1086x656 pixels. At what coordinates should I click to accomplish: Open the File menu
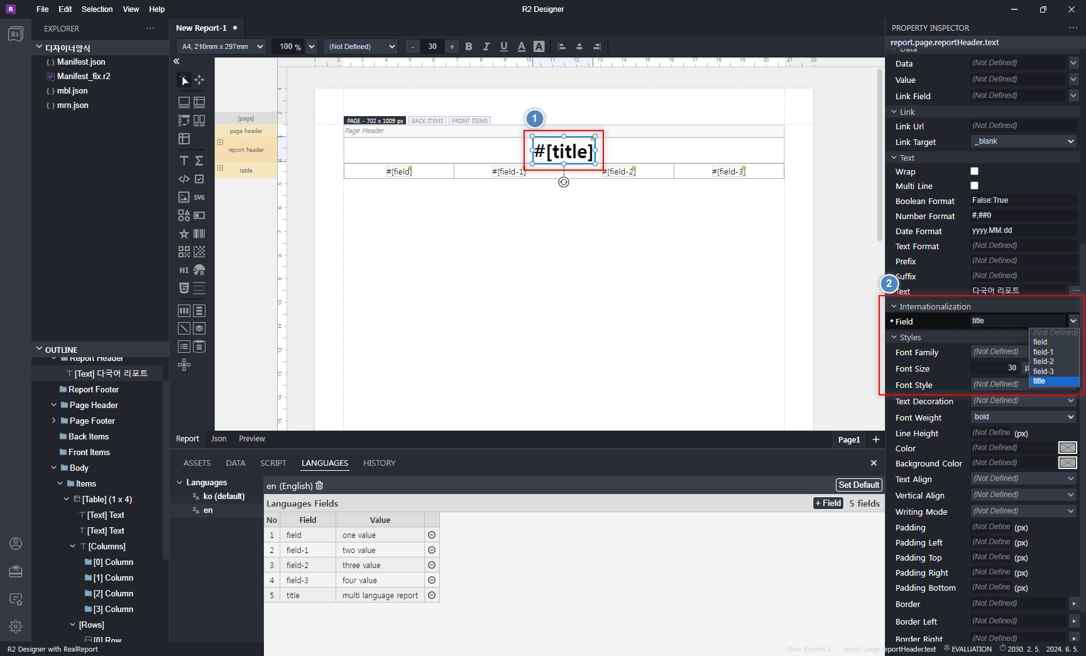click(43, 9)
